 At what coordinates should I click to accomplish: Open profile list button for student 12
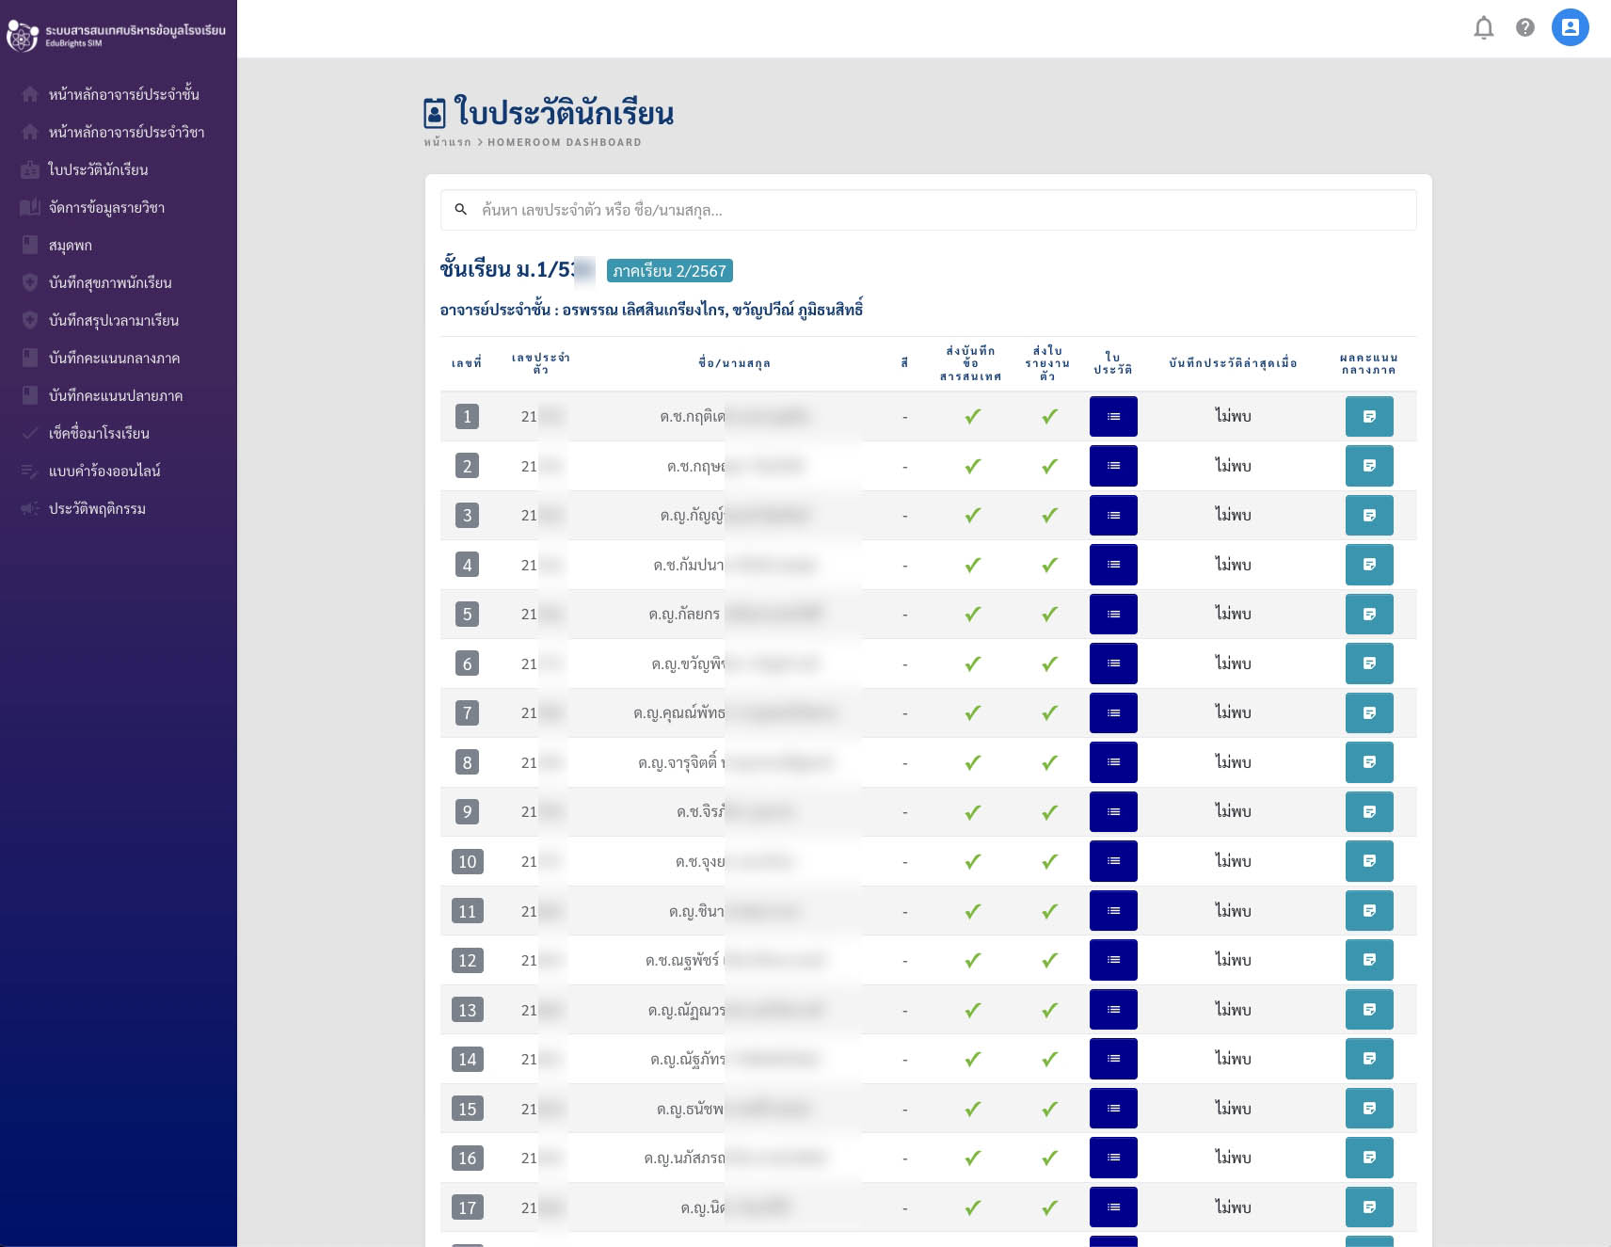pyautogui.click(x=1113, y=960)
